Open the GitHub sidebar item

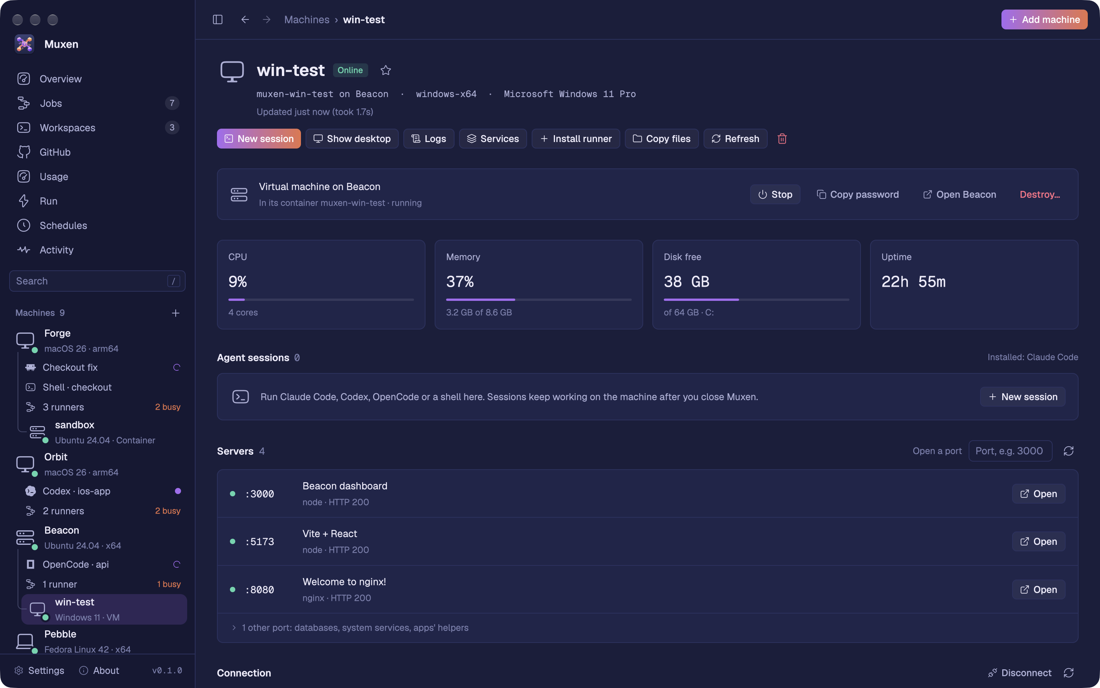(97, 152)
